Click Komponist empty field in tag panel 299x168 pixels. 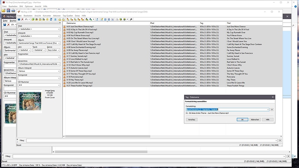click(39, 78)
